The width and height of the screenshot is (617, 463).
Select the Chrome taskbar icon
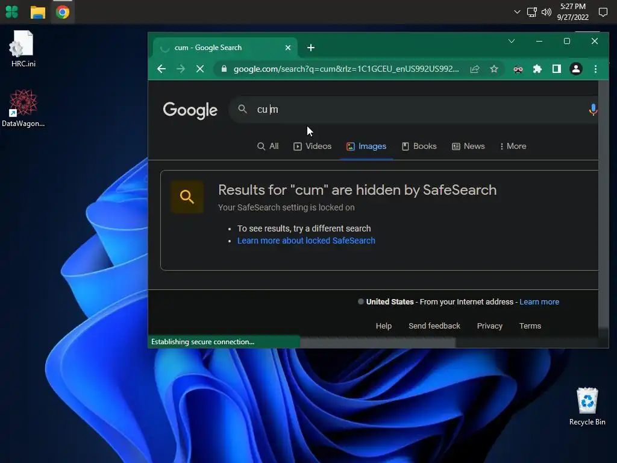(x=63, y=12)
